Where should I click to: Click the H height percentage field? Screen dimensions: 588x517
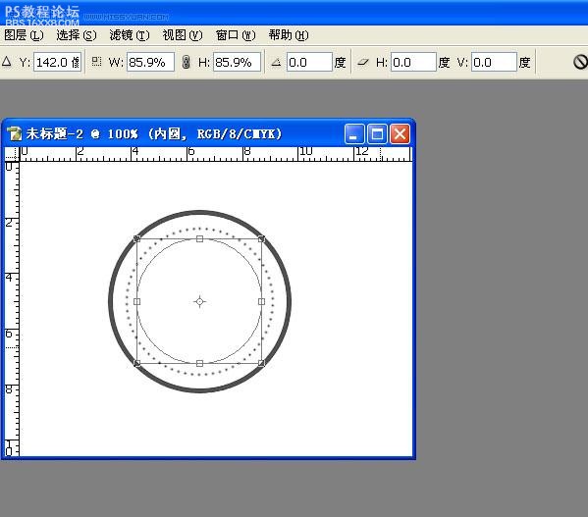tap(237, 62)
